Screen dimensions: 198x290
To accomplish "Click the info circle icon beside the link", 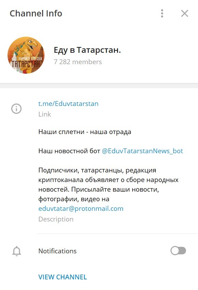I will [16, 109].
